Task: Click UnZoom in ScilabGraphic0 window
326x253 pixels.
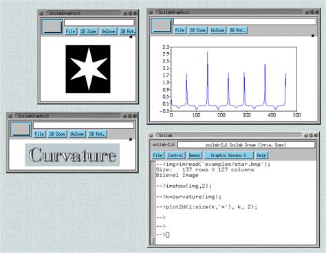Action: [108, 32]
